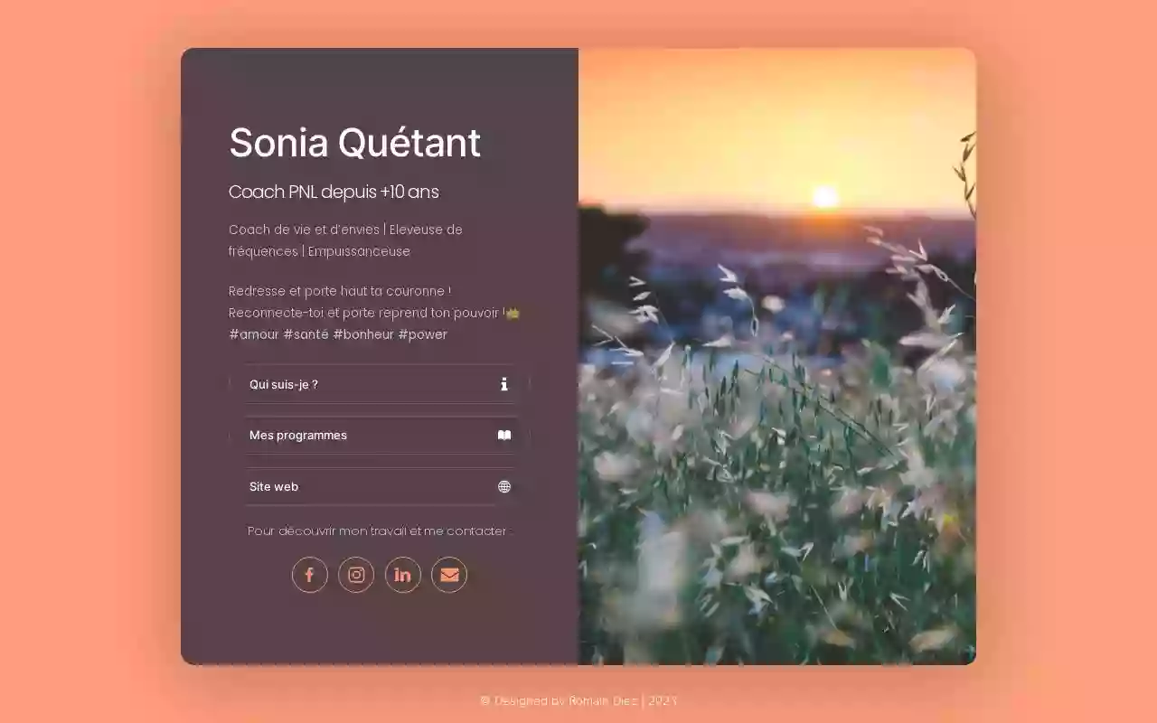Click the "Redresse et porte haut ta couronne !" line

(340, 291)
